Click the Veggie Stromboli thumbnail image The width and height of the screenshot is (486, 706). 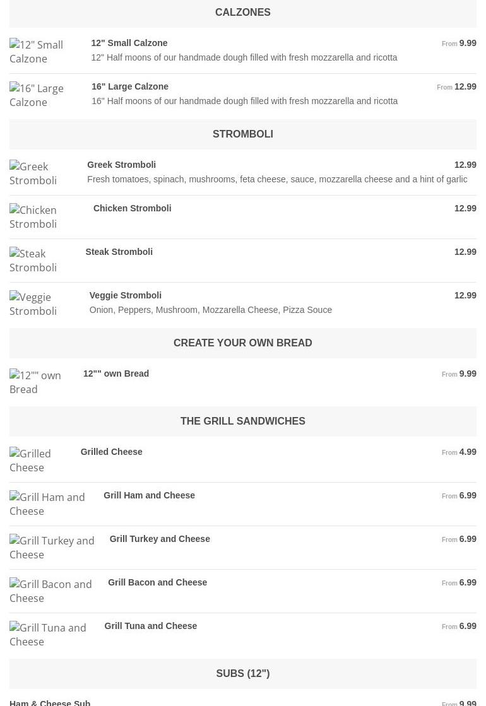(33, 304)
